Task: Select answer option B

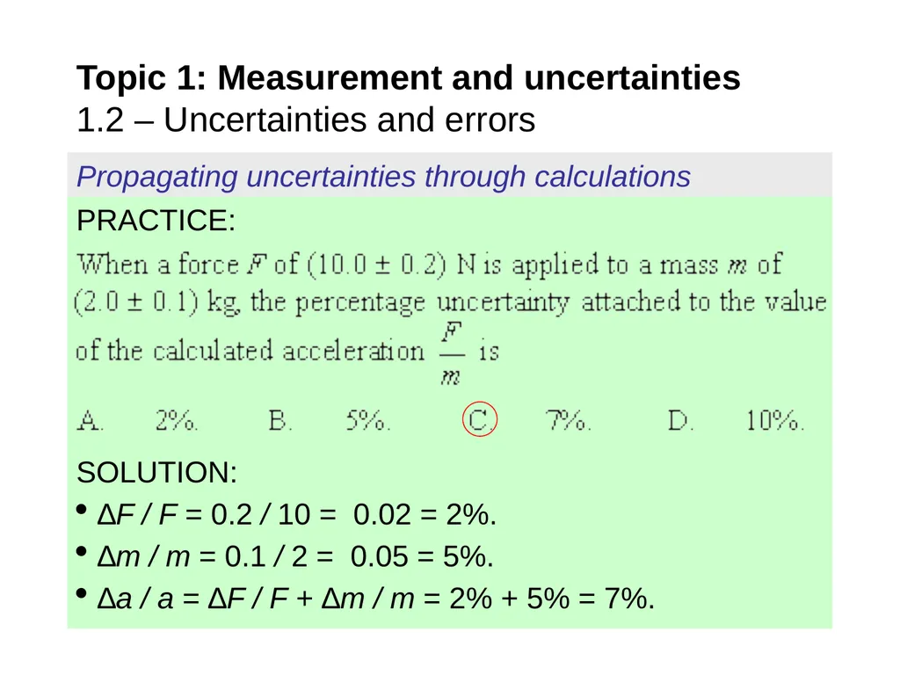Action: point(280,420)
